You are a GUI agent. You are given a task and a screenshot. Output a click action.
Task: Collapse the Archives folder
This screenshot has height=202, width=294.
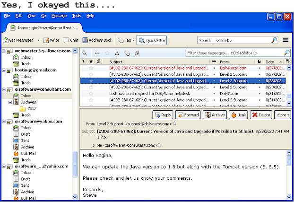point(10,102)
